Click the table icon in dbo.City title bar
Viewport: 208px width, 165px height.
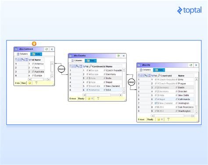tap(139, 65)
